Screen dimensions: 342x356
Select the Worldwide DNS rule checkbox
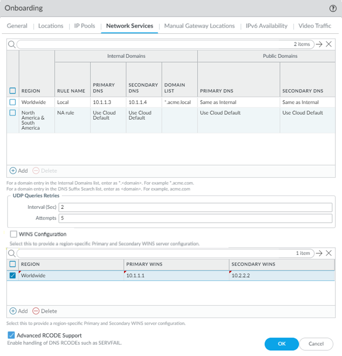pyautogui.click(x=13, y=102)
